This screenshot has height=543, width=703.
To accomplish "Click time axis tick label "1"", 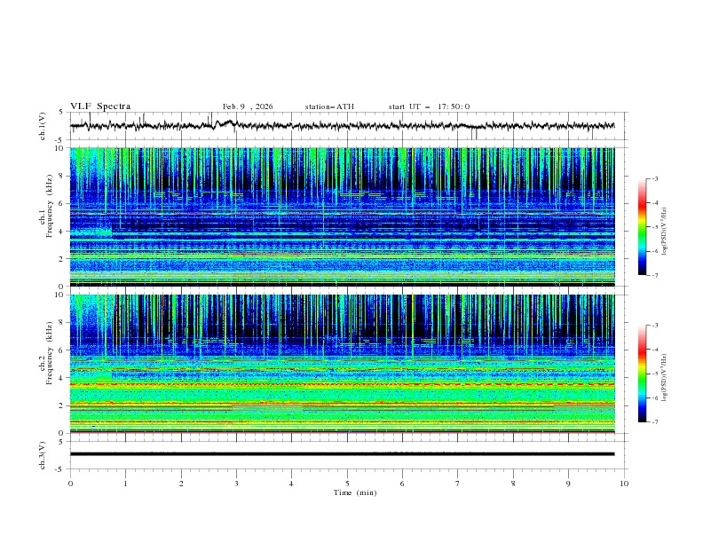I will 126,484.
